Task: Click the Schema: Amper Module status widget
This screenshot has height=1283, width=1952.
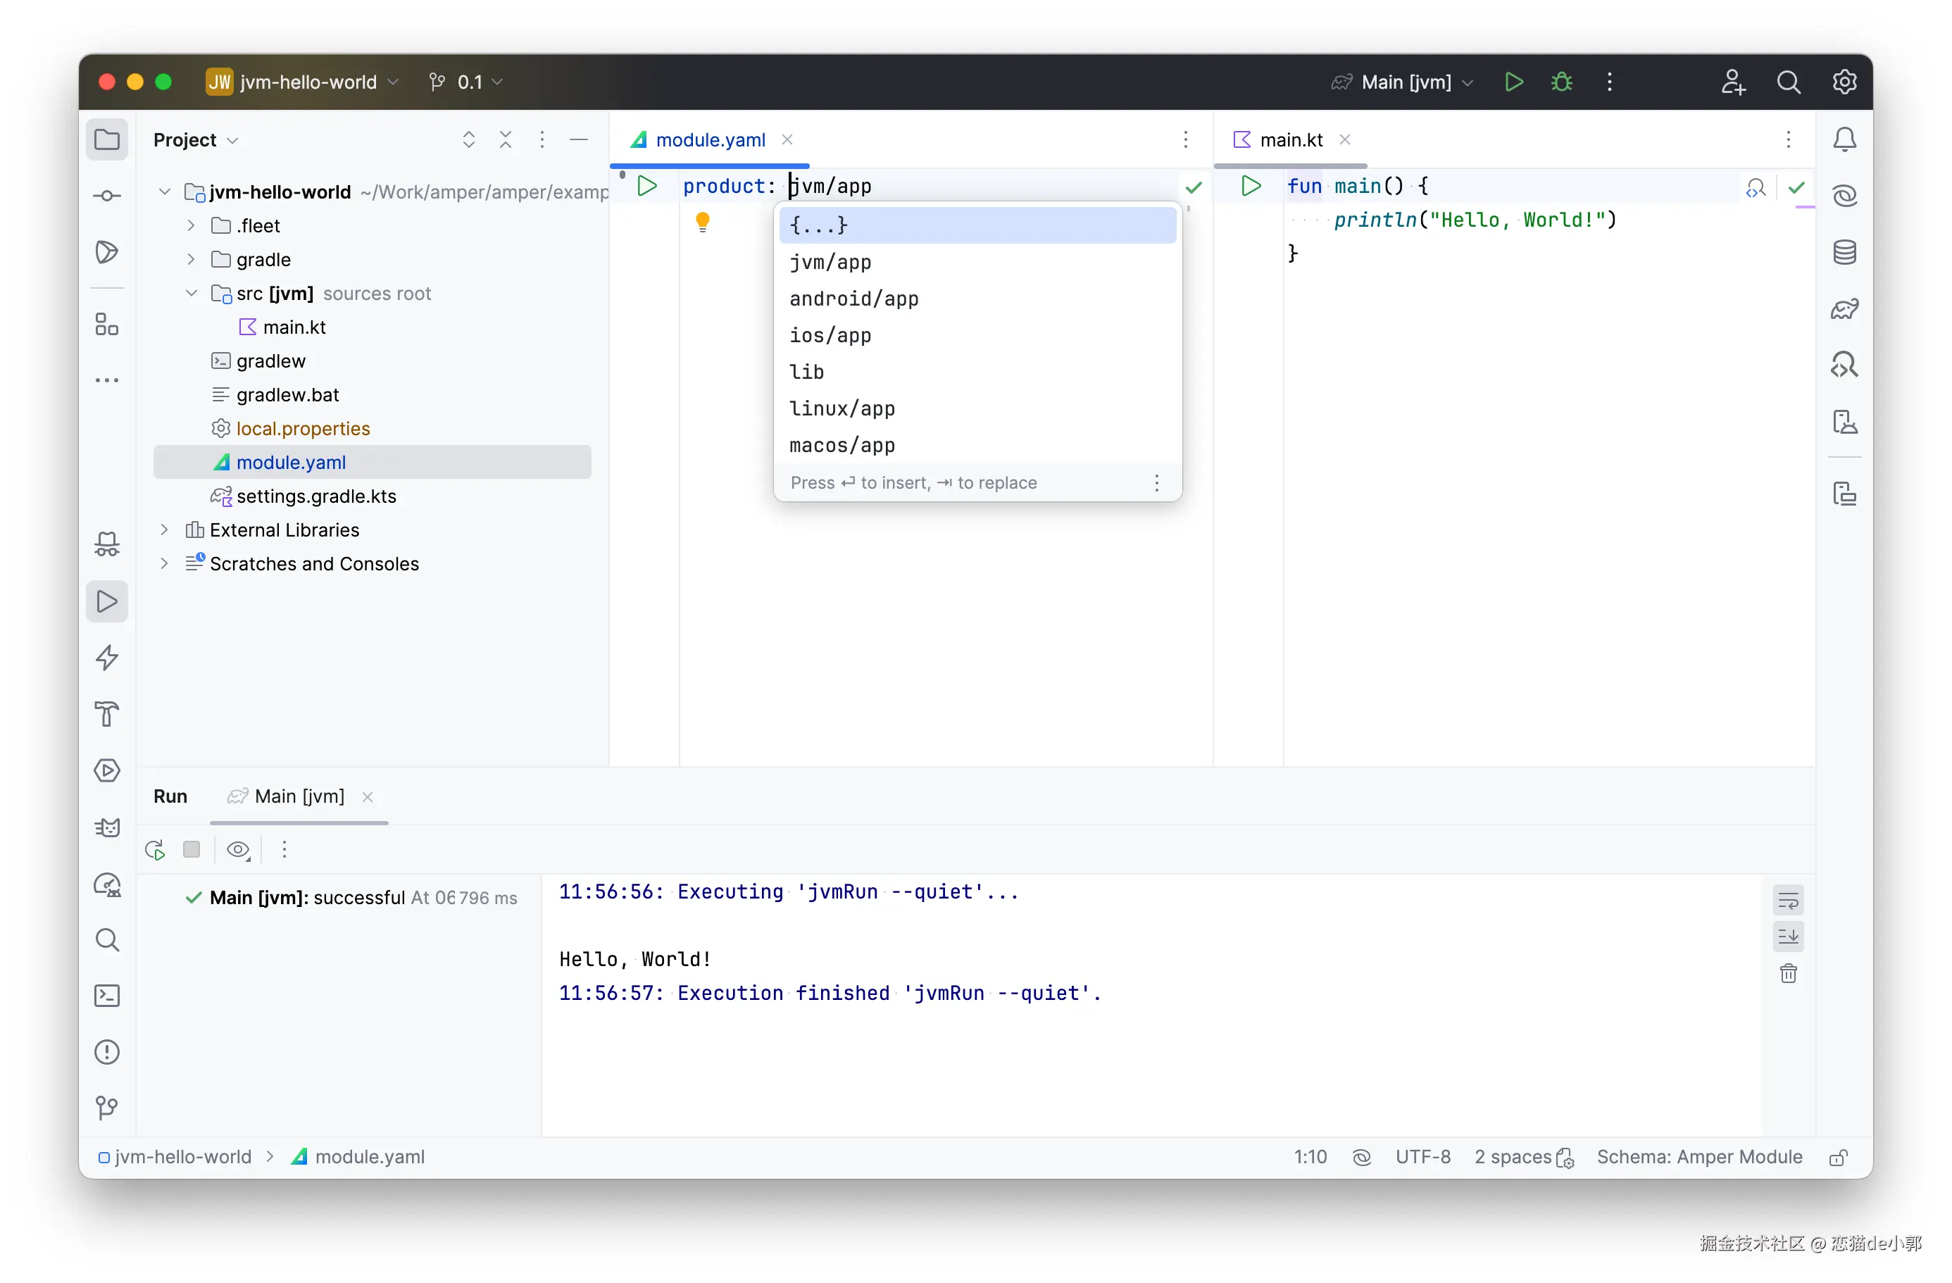Action: click(x=1698, y=1157)
